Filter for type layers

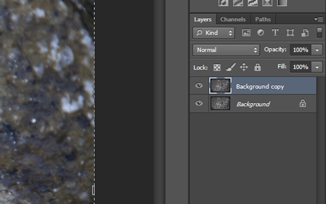coord(275,33)
